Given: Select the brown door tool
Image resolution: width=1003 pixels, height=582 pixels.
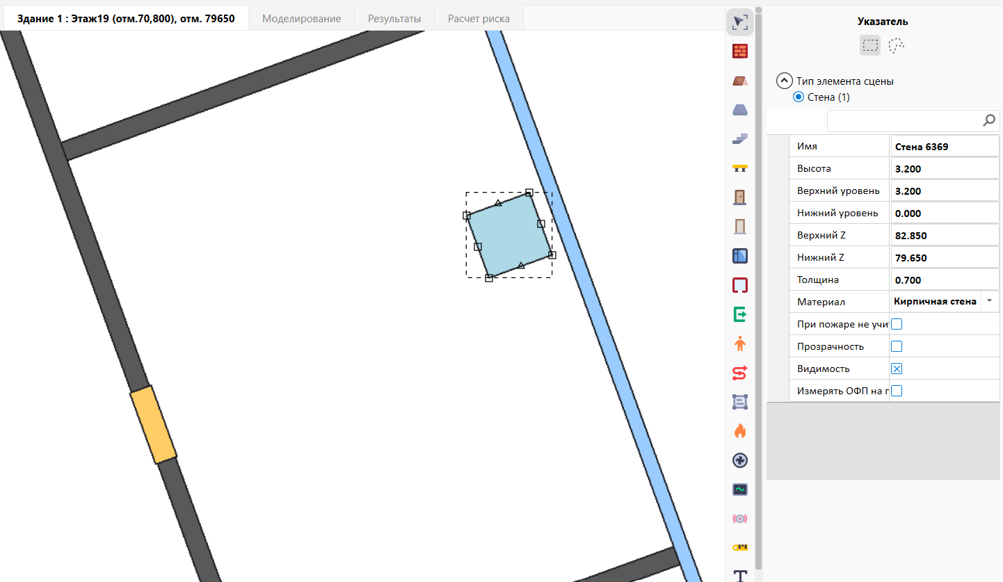Looking at the screenshot, I should pos(740,197).
